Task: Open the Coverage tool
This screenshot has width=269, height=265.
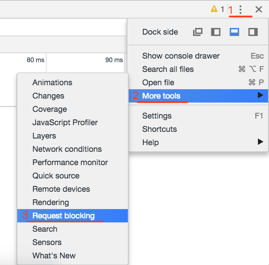Action: pos(49,109)
